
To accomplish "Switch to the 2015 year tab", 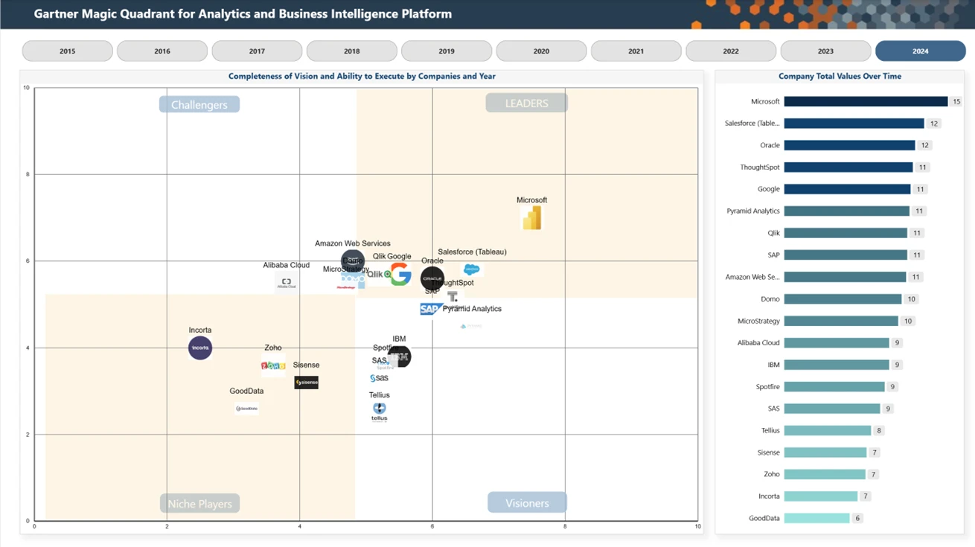I will [x=67, y=51].
